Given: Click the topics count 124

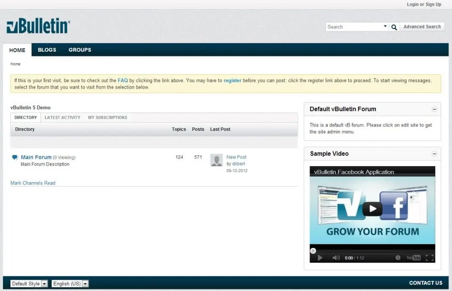Looking at the screenshot, I should (180, 157).
